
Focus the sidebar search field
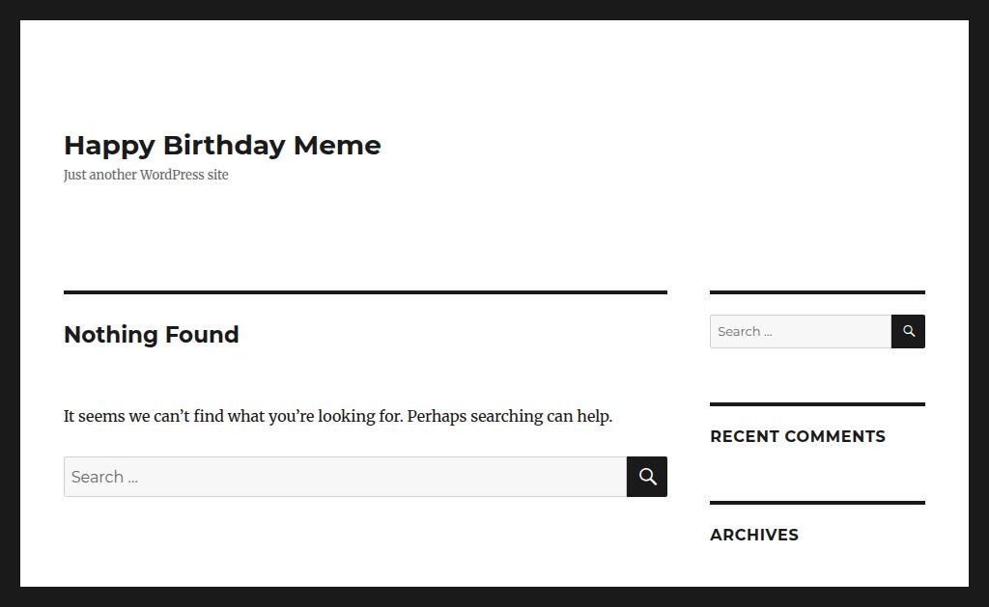click(800, 331)
